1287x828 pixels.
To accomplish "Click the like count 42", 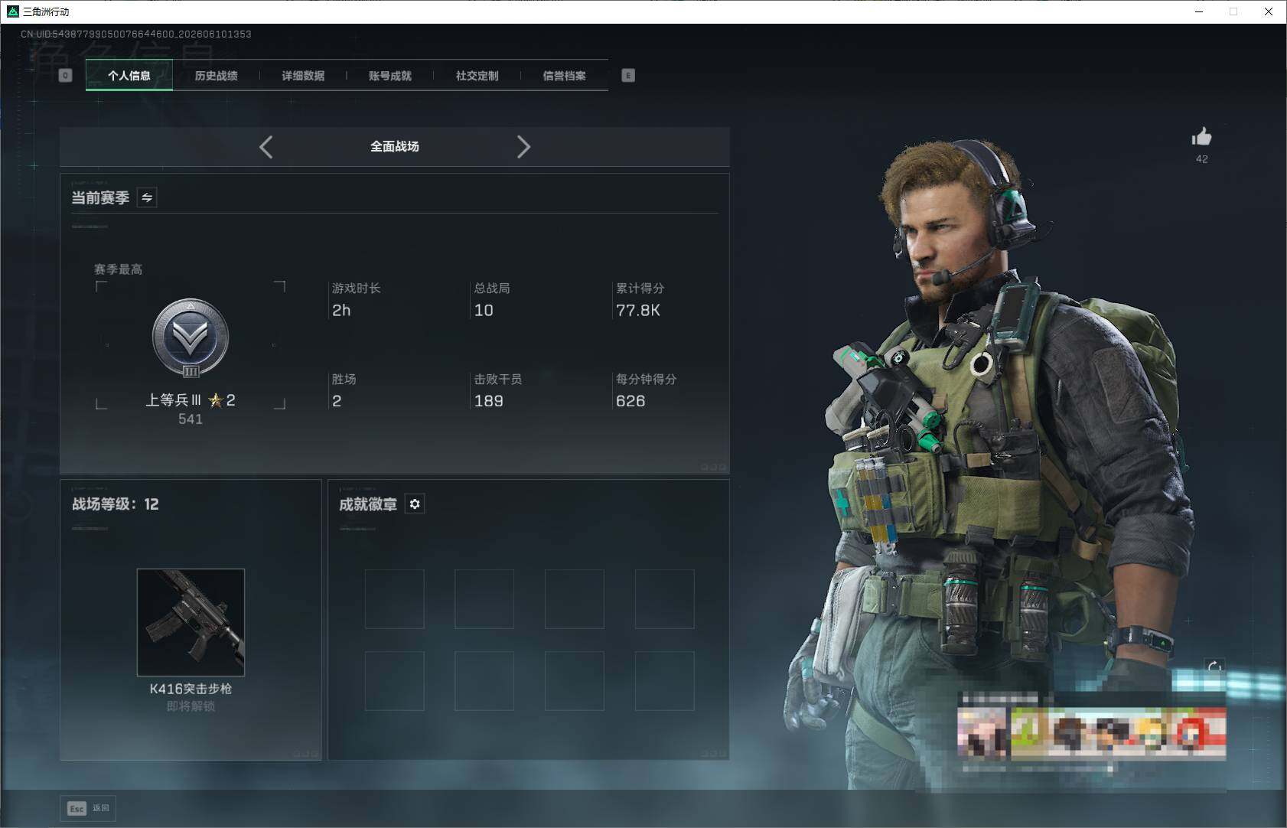I will 1202,159.
